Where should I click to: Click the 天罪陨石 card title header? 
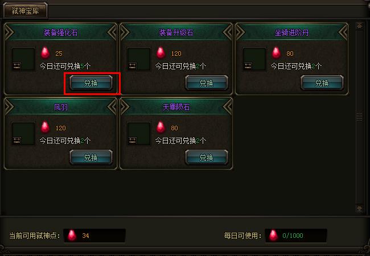[x=176, y=107]
